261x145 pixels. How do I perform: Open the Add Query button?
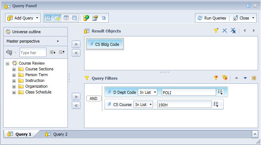coord(20,18)
